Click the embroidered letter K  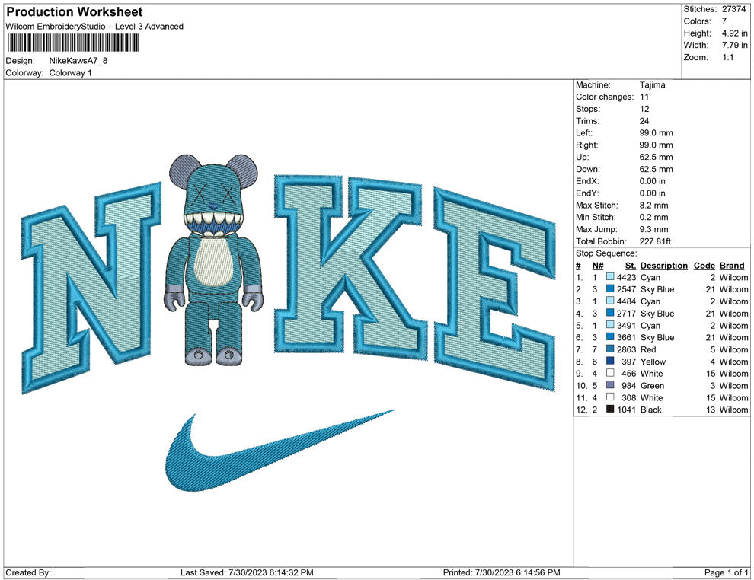coord(349,266)
